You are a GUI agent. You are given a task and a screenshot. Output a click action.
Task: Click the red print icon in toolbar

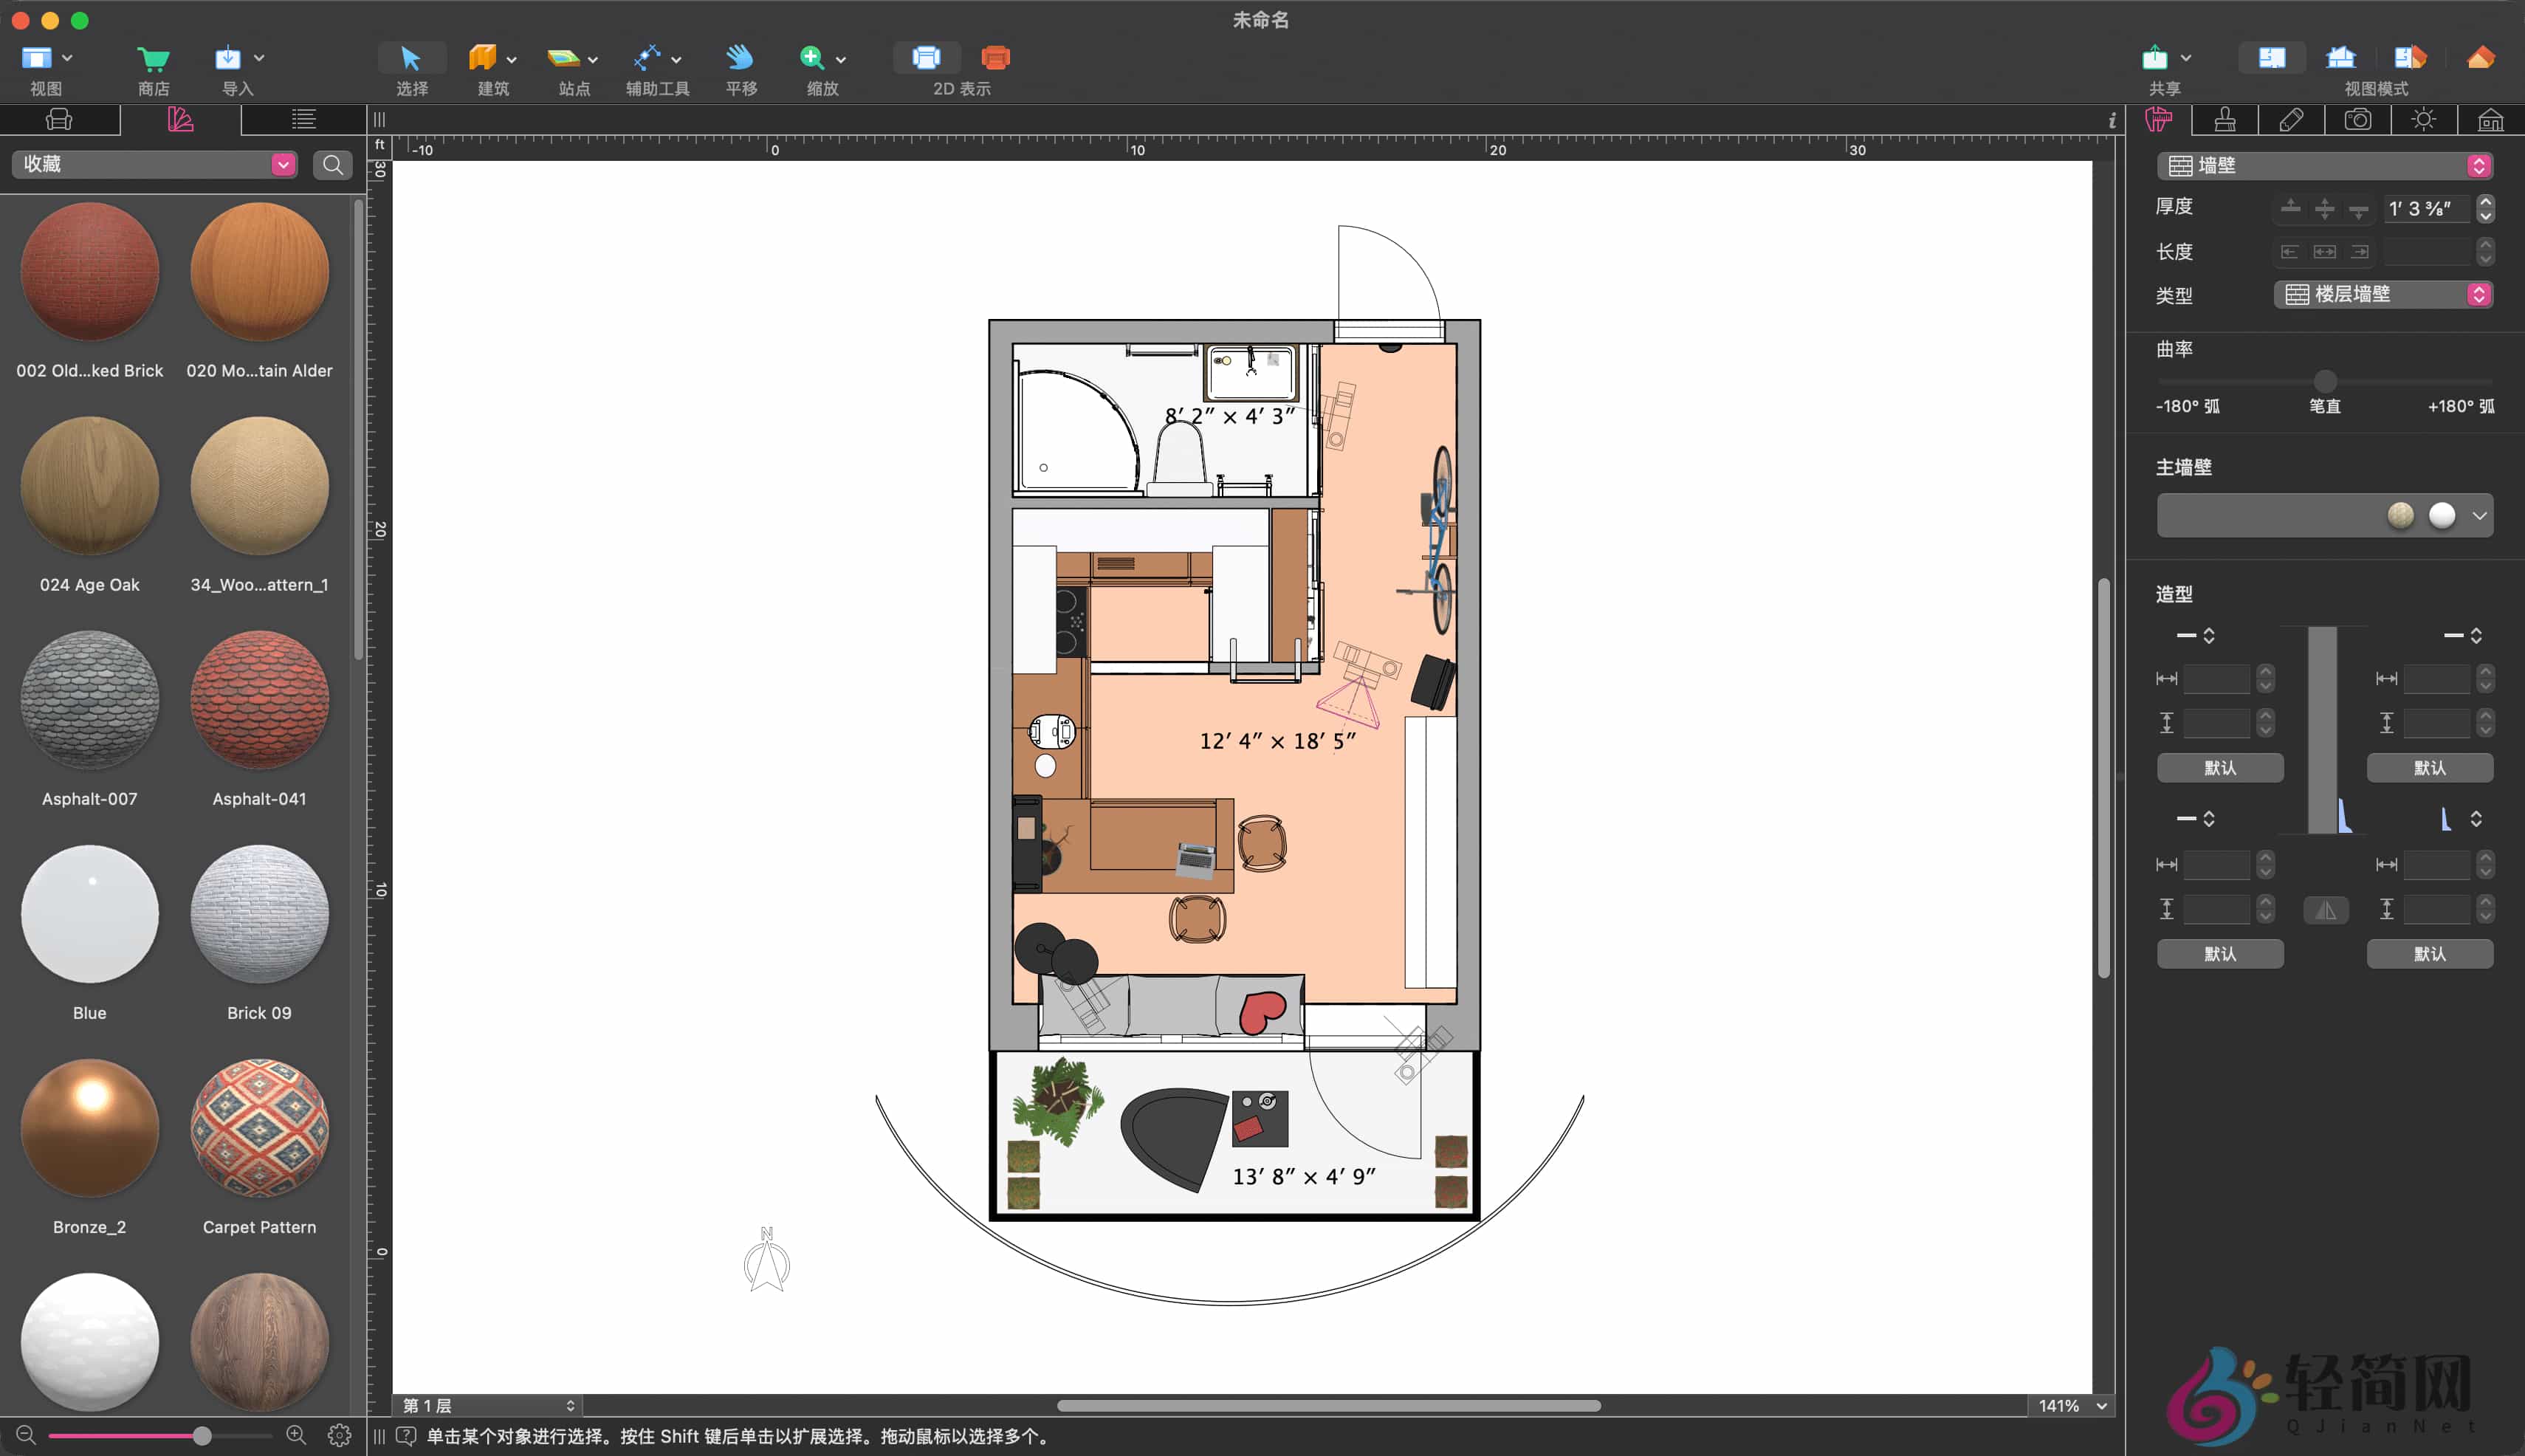click(995, 58)
